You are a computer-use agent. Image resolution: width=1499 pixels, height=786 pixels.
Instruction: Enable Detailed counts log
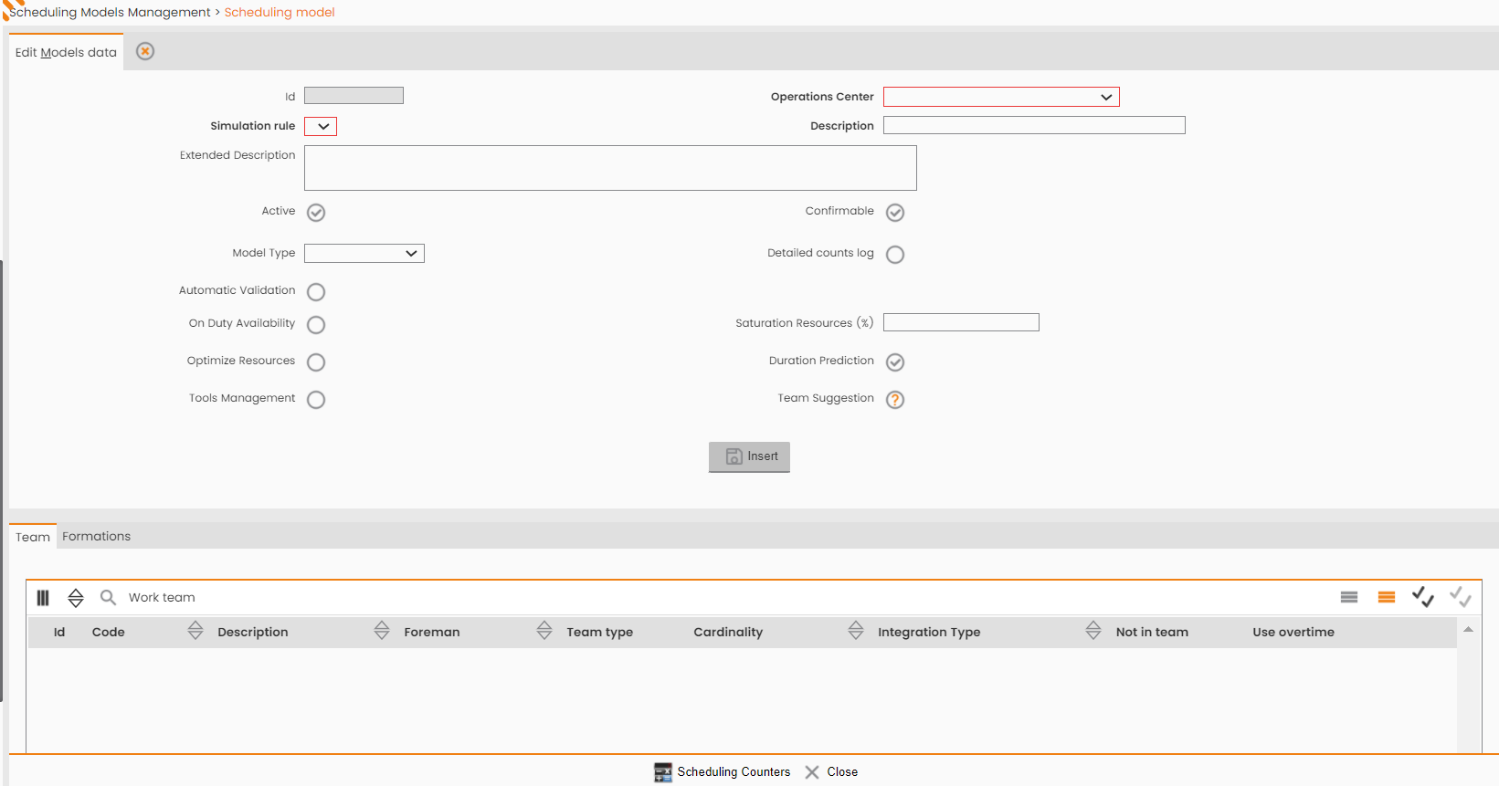[x=895, y=255]
